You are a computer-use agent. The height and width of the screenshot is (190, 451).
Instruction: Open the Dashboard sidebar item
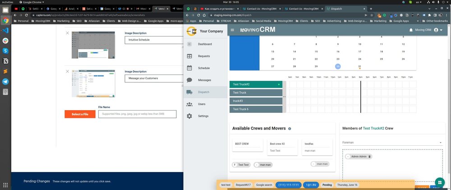click(x=205, y=44)
